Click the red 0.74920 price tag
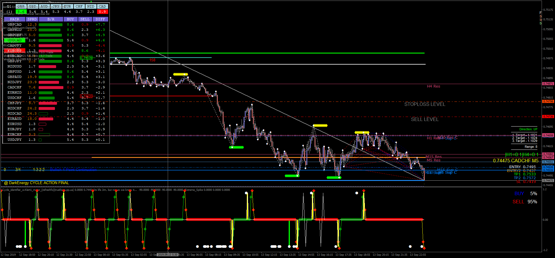Viewport: 555px width, 258px height. (86, 96)
